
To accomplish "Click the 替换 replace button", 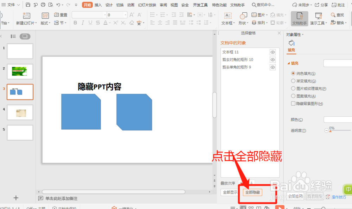I will click(339, 23).
